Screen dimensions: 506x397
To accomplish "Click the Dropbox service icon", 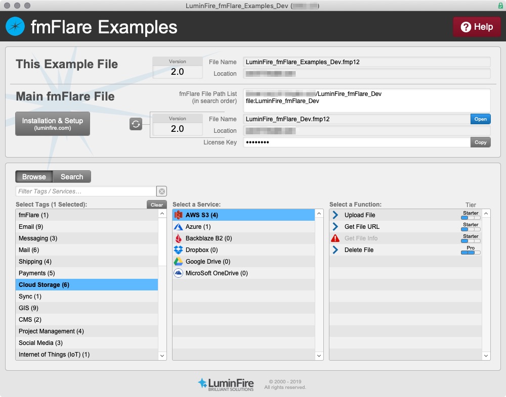I will point(179,250).
